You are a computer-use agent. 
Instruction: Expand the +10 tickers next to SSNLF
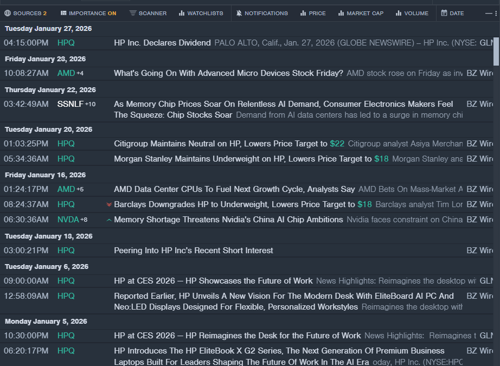click(90, 104)
